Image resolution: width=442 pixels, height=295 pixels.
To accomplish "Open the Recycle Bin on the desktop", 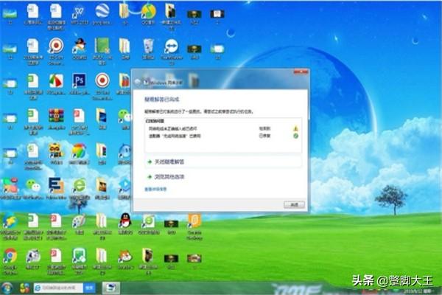I will click(148, 46).
